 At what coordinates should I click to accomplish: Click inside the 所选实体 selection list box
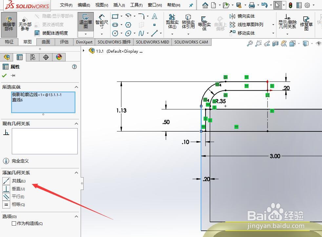click(x=43, y=102)
